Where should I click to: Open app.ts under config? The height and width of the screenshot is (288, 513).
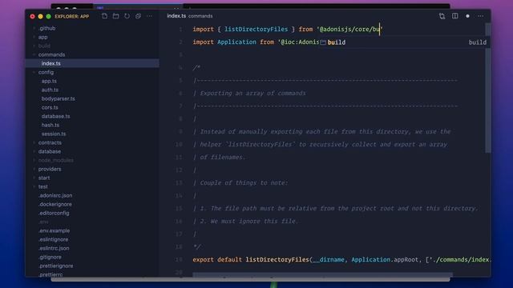(x=49, y=81)
